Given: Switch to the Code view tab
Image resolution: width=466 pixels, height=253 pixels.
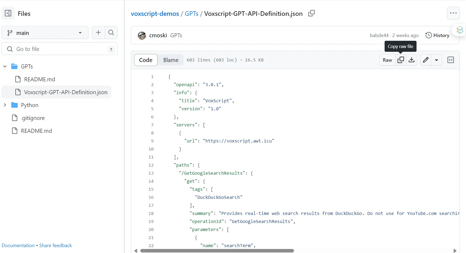Looking at the screenshot, I should click(x=146, y=60).
